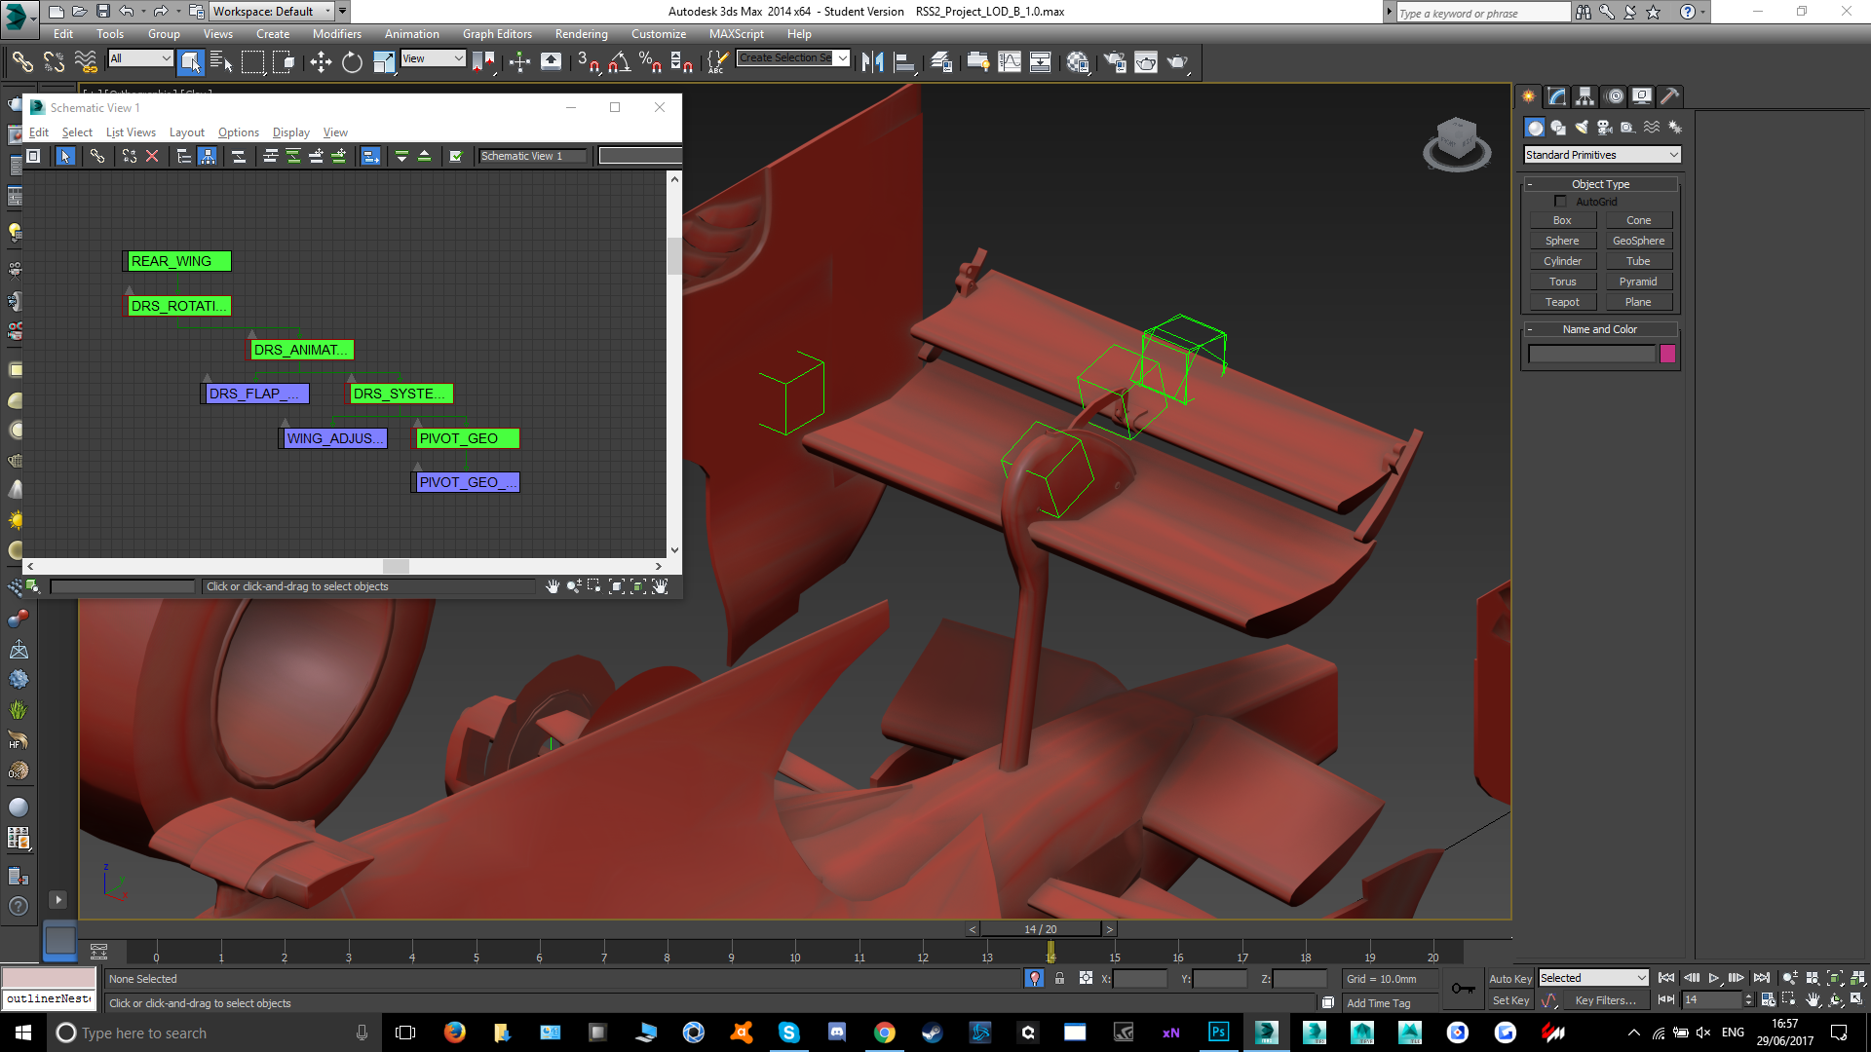Toggle Spinner Snap in main toolbar
1871x1052 pixels.
tap(682, 62)
